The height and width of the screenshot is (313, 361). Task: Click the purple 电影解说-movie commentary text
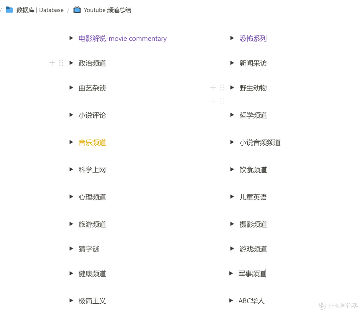coord(122,38)
